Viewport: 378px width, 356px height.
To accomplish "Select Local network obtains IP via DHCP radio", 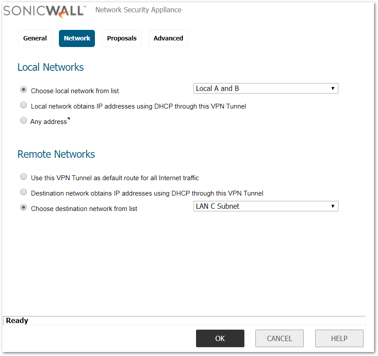I will (23, 105).
